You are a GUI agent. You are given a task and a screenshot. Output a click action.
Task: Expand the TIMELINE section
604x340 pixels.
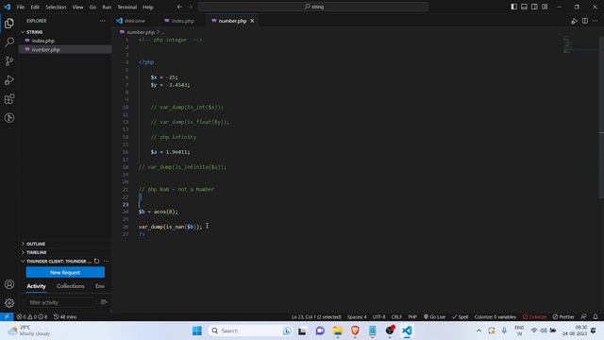(36, 252)
